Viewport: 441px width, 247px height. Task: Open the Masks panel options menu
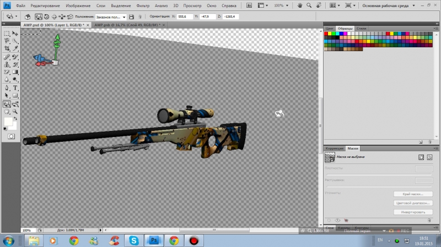(435, 148)
